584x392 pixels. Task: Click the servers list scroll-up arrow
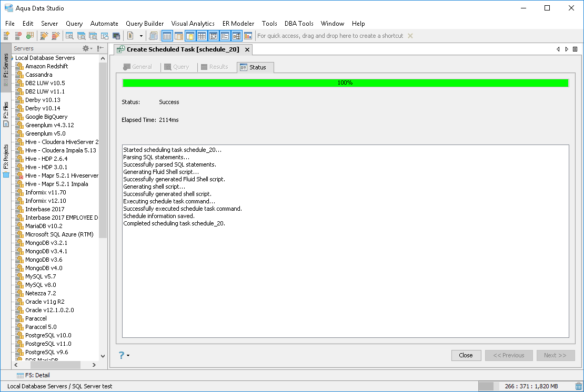pos(103,58)
